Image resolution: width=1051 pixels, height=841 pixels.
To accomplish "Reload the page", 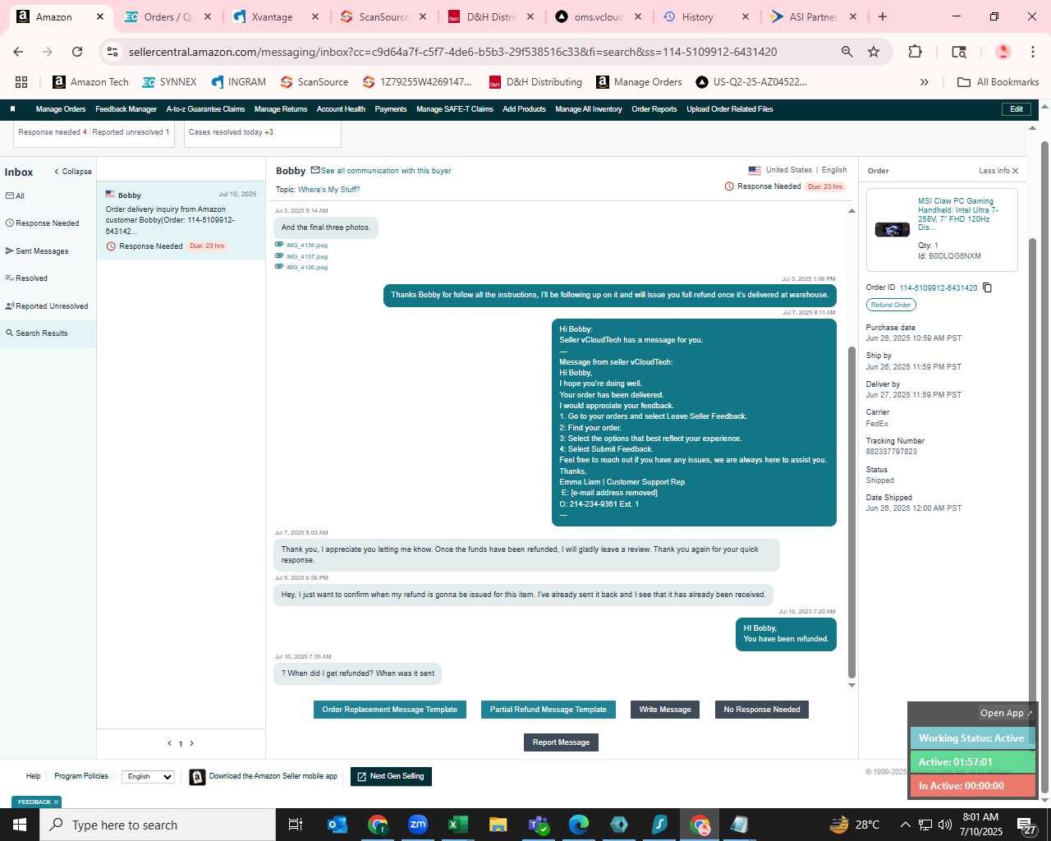I will pyautogui.click(x=77, y=52).
